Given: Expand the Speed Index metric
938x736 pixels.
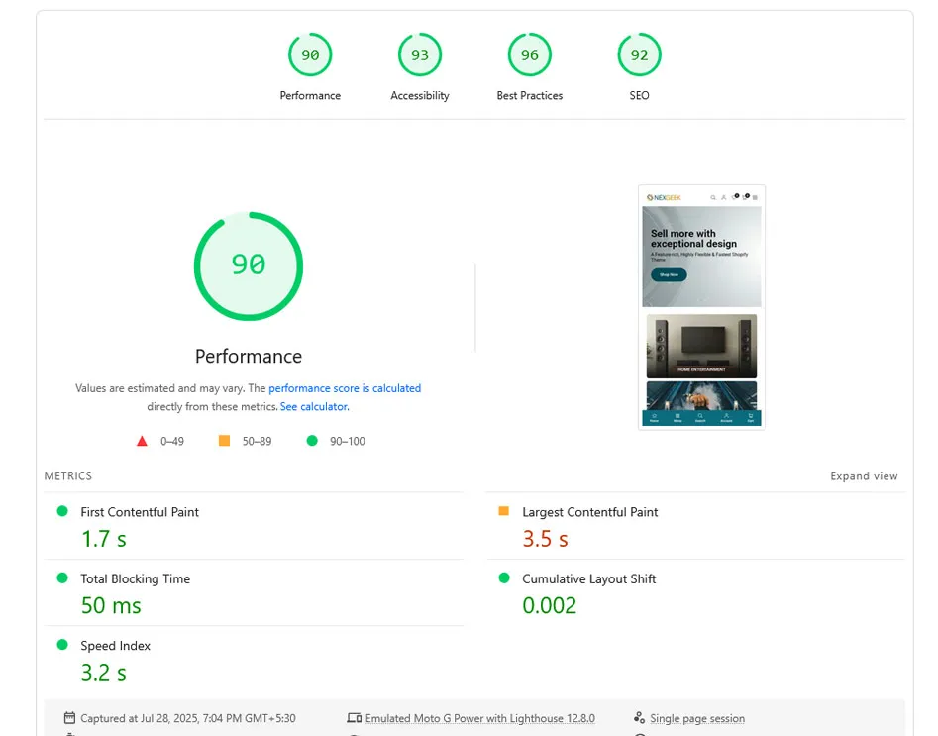Looking at the screenshot, I should [115, 646].
